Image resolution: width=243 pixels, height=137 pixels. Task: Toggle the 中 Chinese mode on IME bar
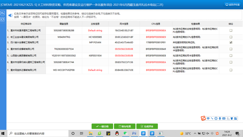click(208, 118)
